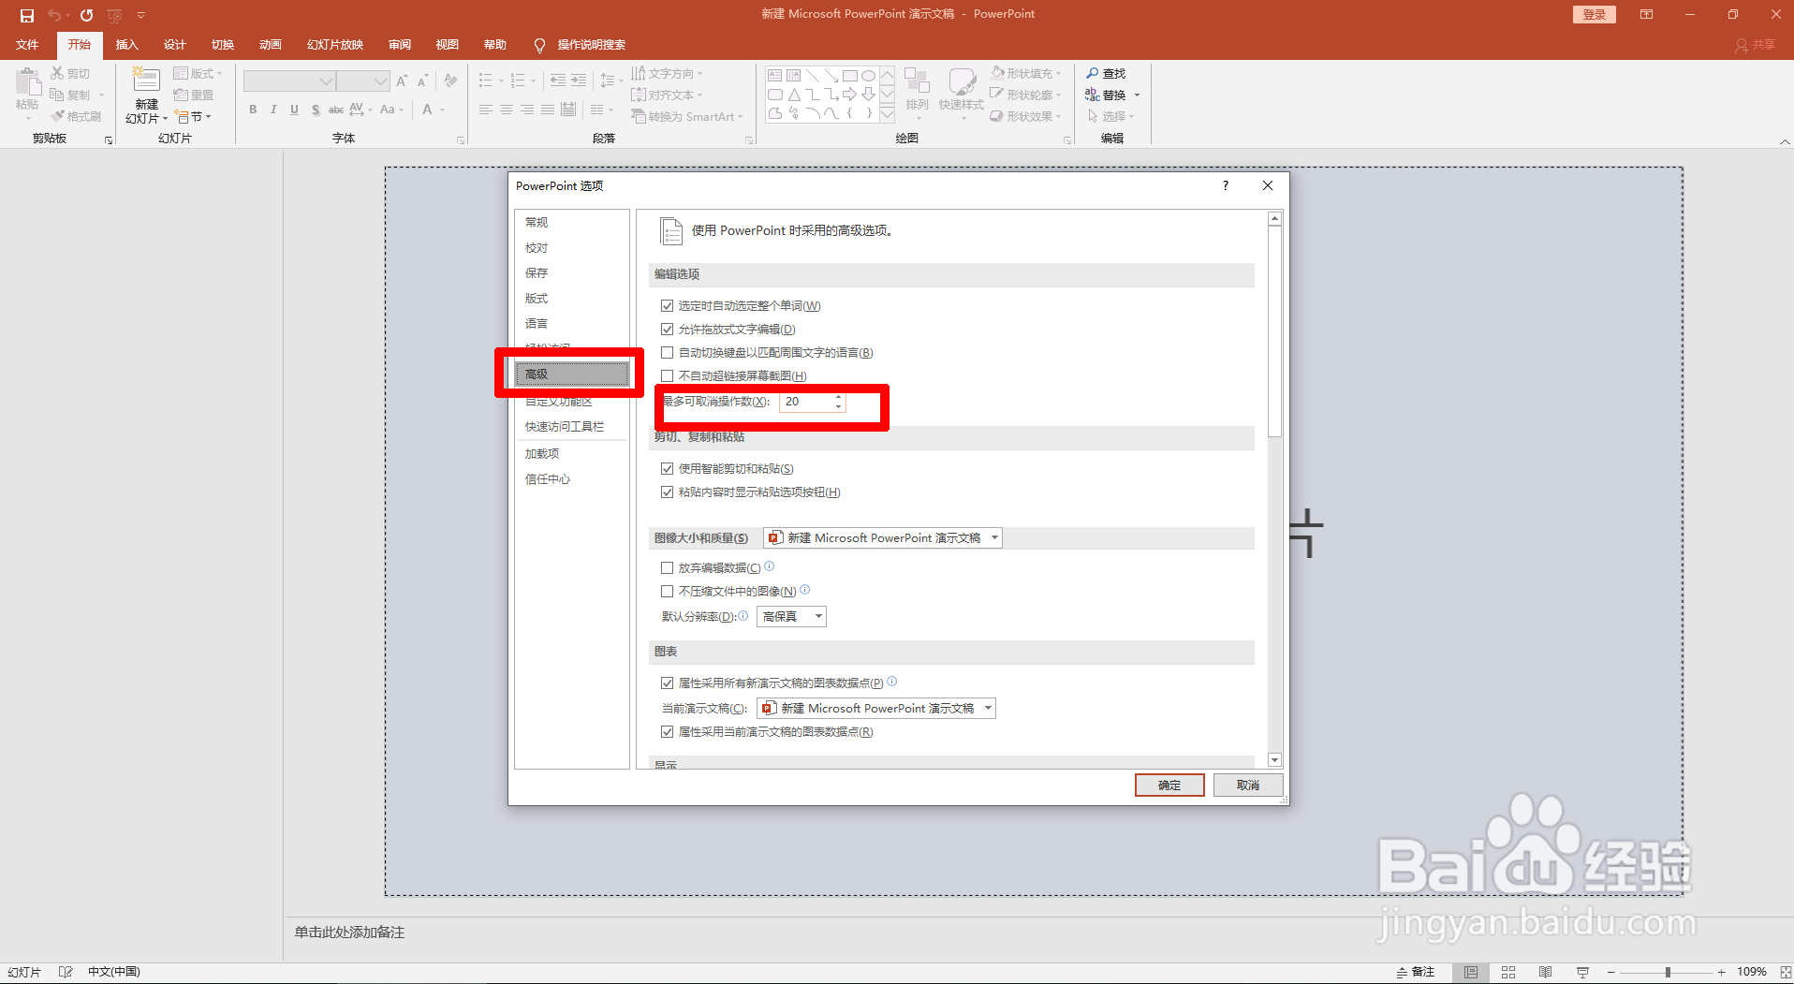Click the Copy icon in clipboard group
1794x984 pixels.
tap(58, 95)
